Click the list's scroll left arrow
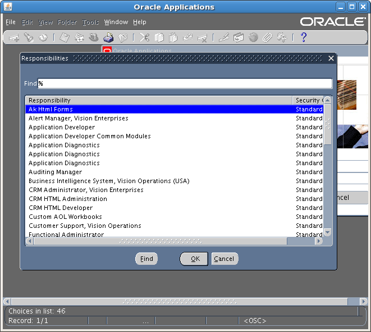The height and width of the screenshot is (332, 371). tap(30, 241)
